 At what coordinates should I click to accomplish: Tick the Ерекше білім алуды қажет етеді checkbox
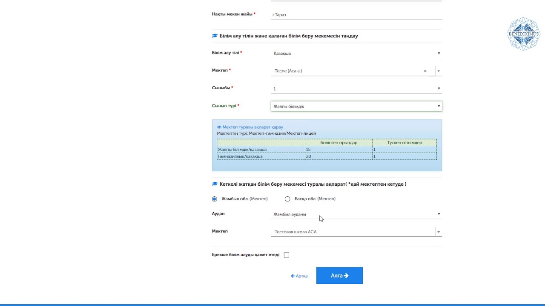pos(287,255)
